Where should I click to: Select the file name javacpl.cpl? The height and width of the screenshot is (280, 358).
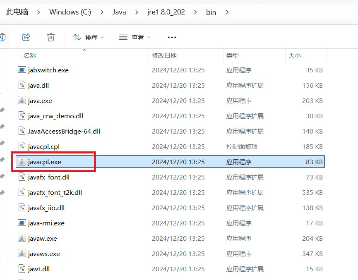[x=43, y=146]
